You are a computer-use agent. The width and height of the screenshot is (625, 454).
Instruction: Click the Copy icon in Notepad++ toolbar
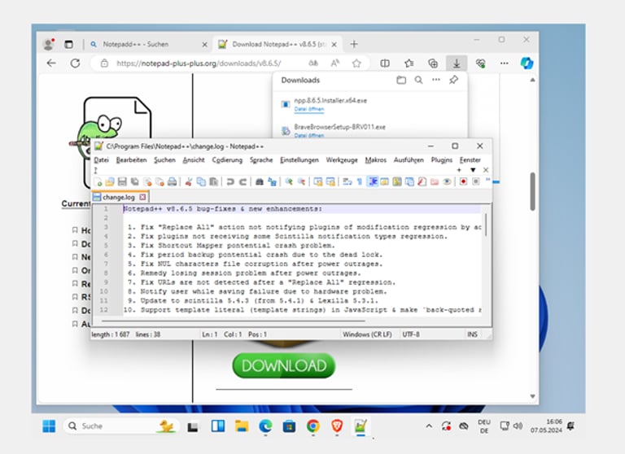coord(201,182)
